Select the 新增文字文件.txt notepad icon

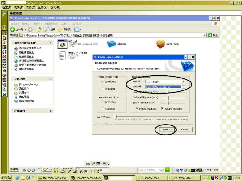(62, 56)
